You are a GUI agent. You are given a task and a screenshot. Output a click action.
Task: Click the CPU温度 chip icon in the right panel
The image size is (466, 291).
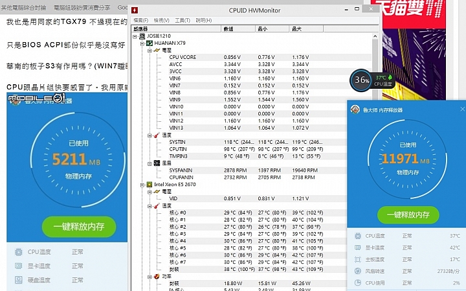click(358, 236)
